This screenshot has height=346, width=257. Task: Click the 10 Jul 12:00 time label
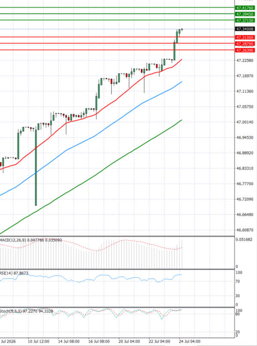(39, 342)
